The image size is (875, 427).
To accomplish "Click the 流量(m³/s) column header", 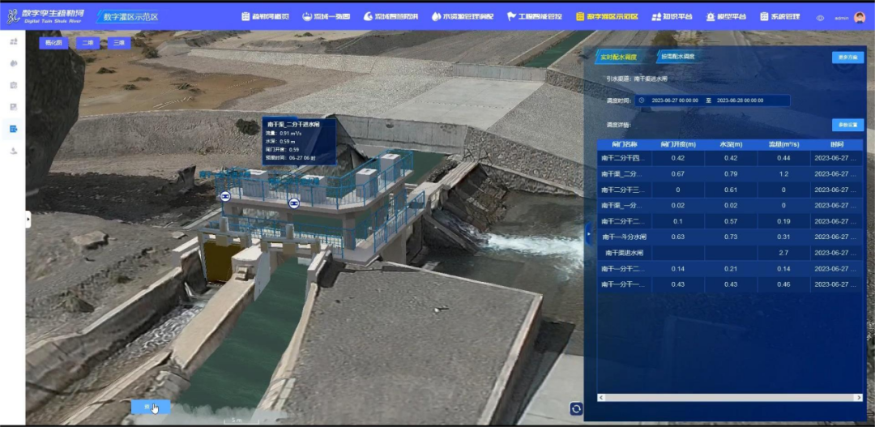I will click(x=783, y=144).
